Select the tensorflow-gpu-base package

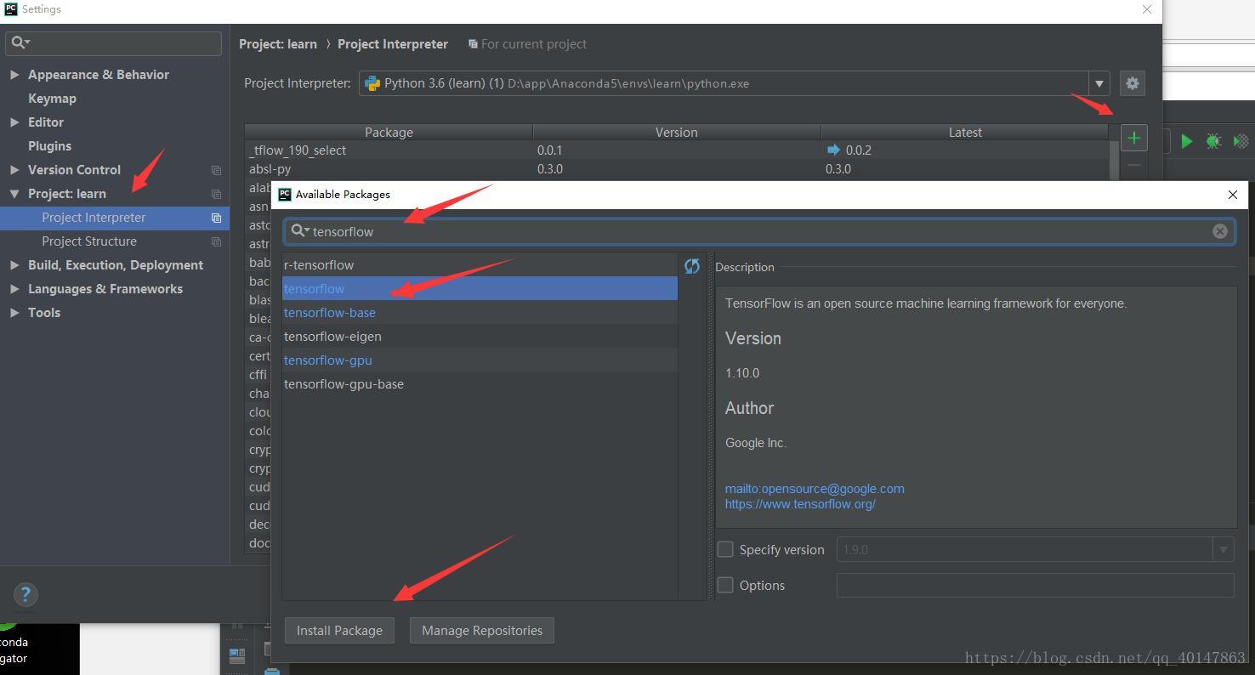click(x=480, y=384)
